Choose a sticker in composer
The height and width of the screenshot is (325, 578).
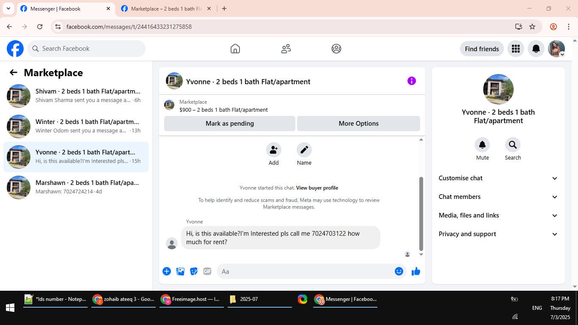click(194, 271)
